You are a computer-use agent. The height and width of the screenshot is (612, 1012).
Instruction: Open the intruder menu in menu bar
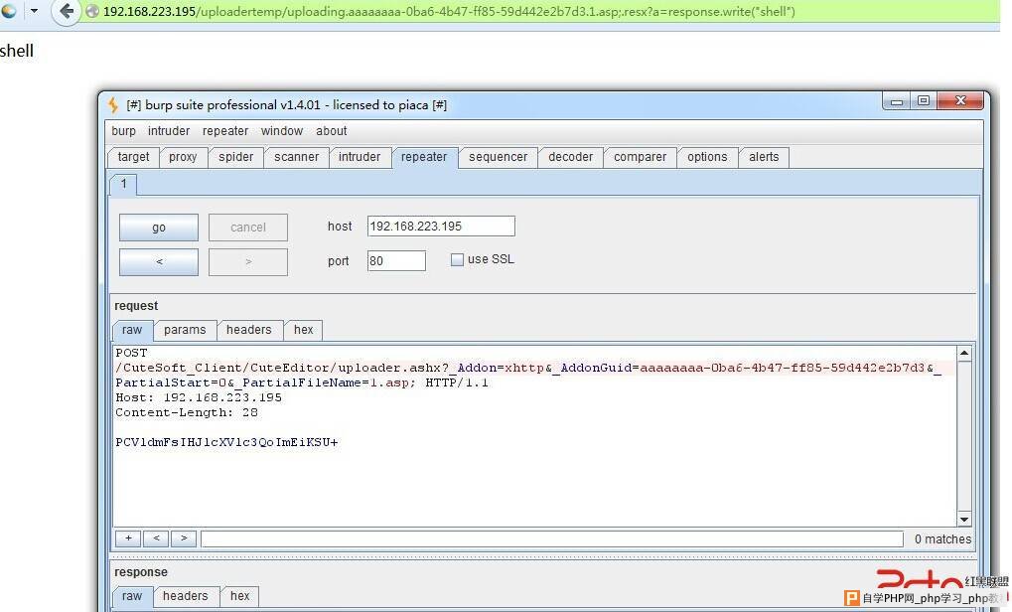169,131
